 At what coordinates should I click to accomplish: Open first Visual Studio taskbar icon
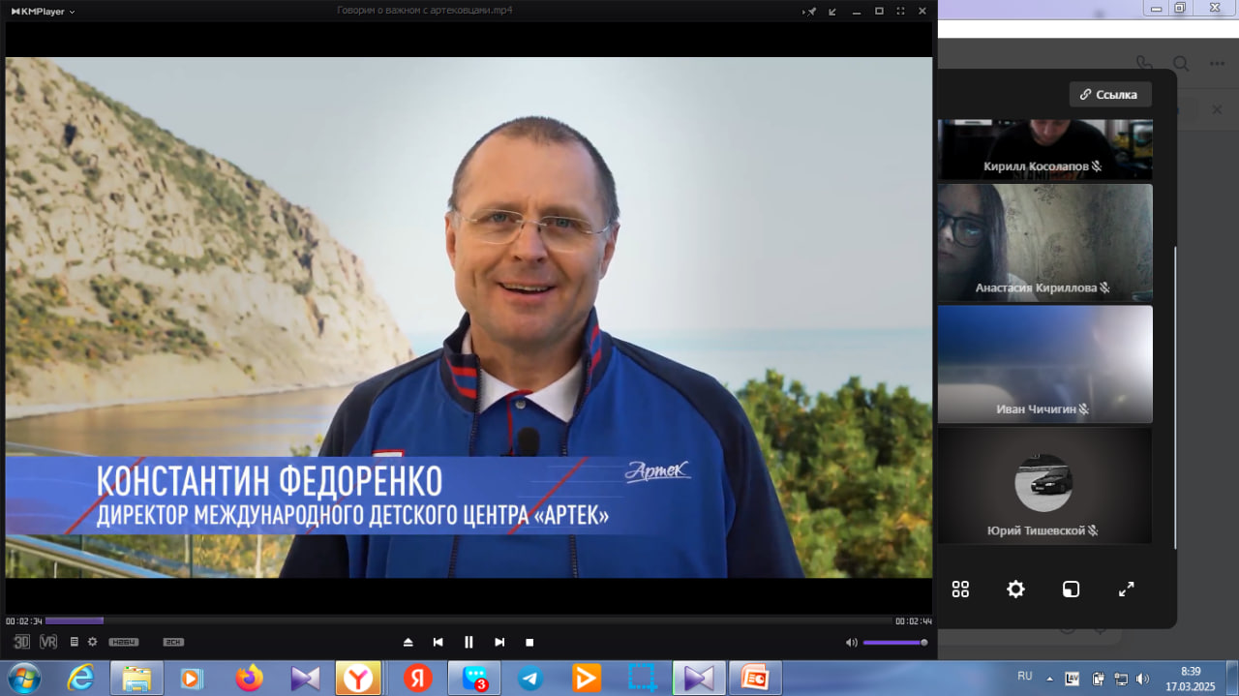(x=305, y=679)
